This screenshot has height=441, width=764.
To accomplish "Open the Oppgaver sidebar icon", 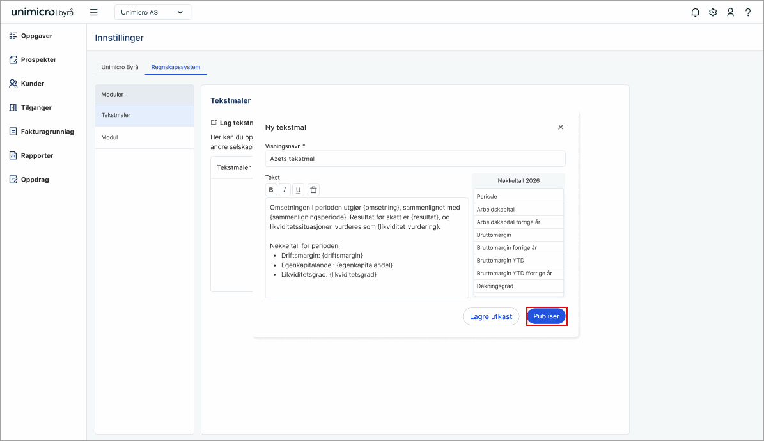I will click(13, 36).
